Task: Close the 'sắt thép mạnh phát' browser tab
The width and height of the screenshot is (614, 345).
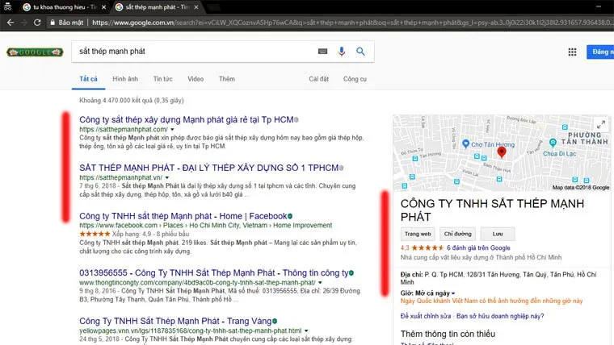Action: coord(196,7)
